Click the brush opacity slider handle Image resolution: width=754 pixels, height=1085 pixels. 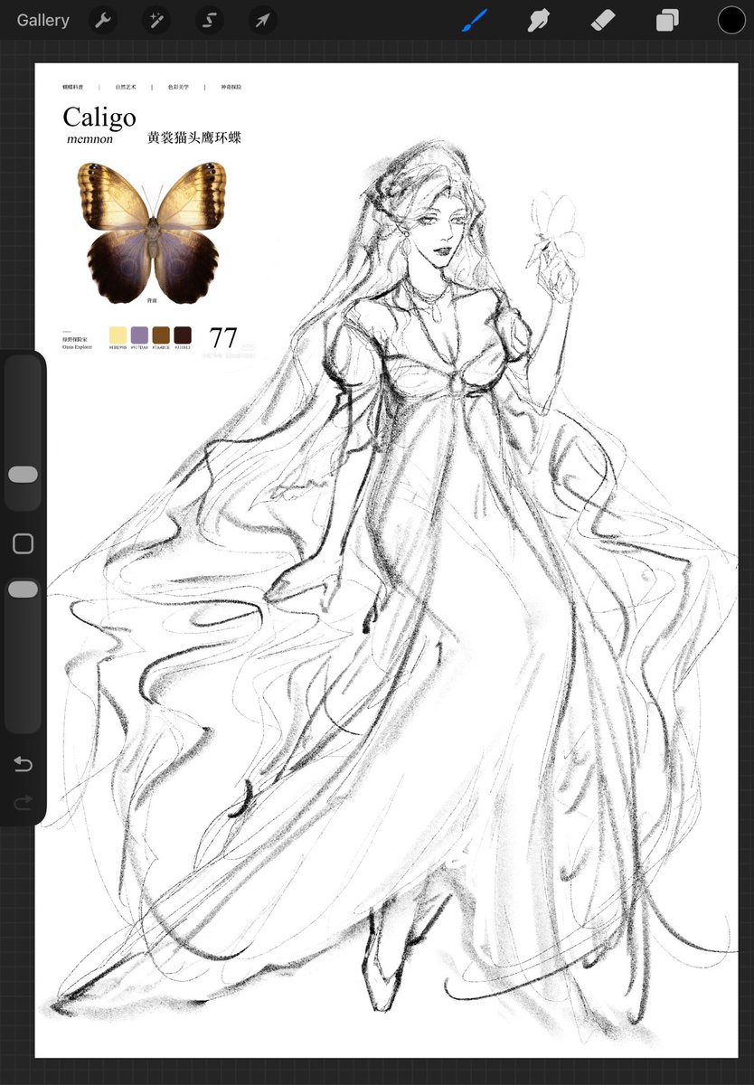point(23,590)
